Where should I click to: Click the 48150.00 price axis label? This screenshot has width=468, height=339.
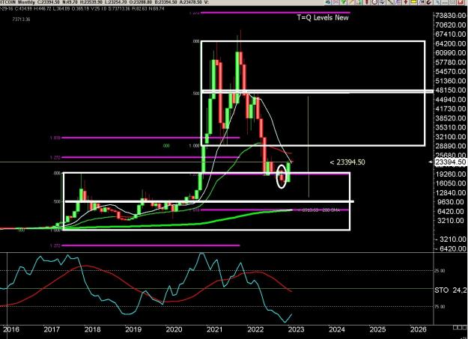coord(451,90)
